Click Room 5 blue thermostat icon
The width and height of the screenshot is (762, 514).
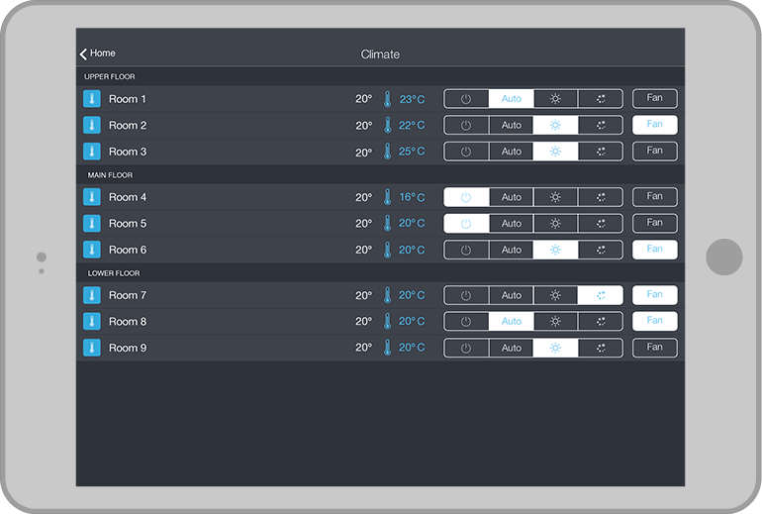point(92,224)
